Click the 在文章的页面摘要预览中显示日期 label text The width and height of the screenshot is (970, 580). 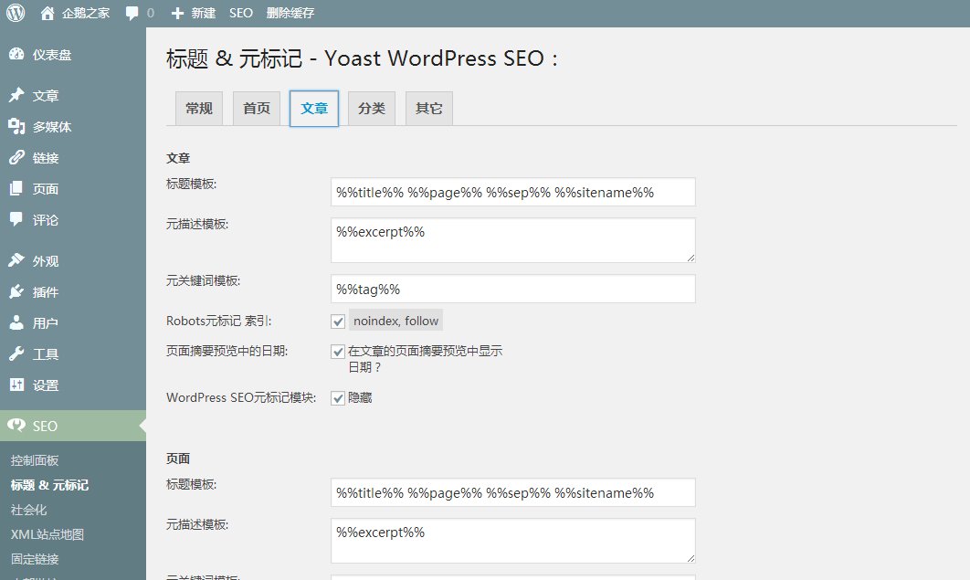[425, 359]
